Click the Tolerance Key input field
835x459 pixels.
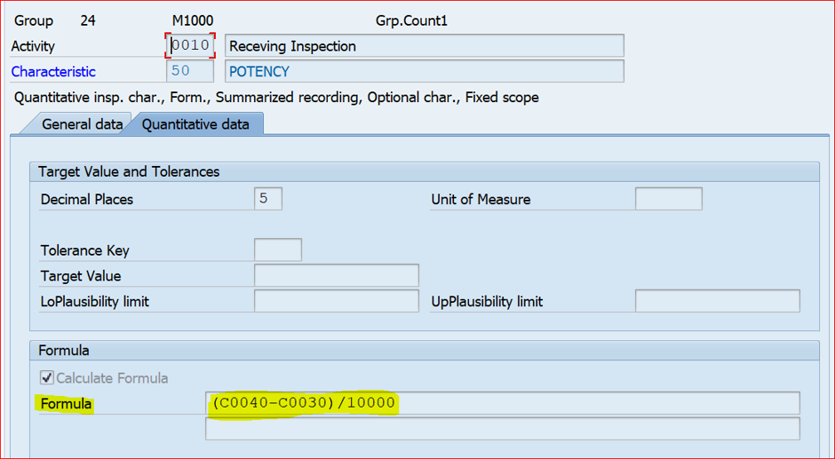point(278,249)
